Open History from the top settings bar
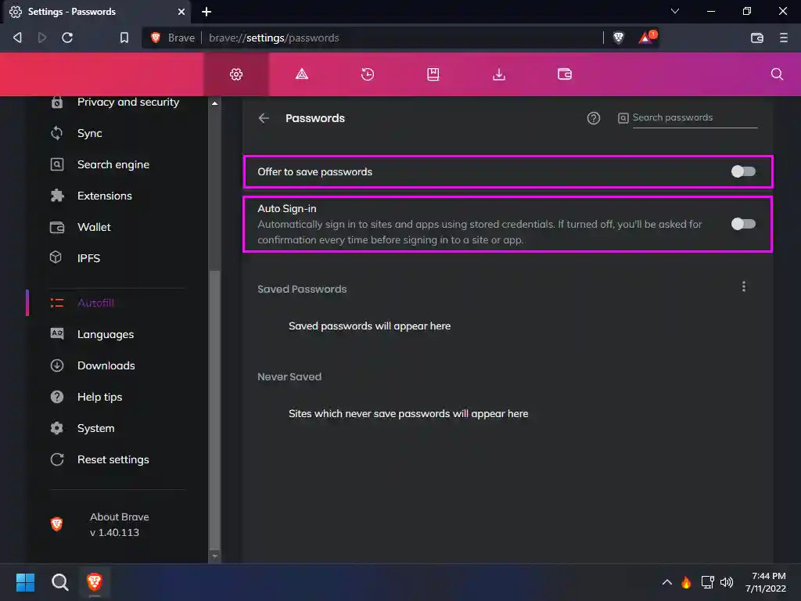The width and height of the screenshot is (801, 601). [368, 74]
